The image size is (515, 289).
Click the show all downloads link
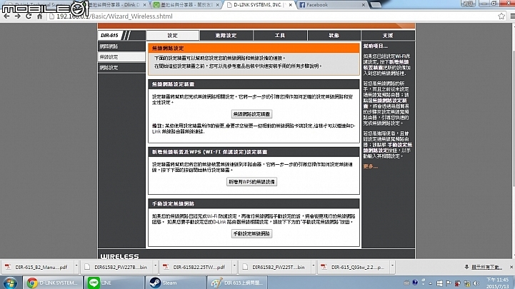tap(486, 268)
